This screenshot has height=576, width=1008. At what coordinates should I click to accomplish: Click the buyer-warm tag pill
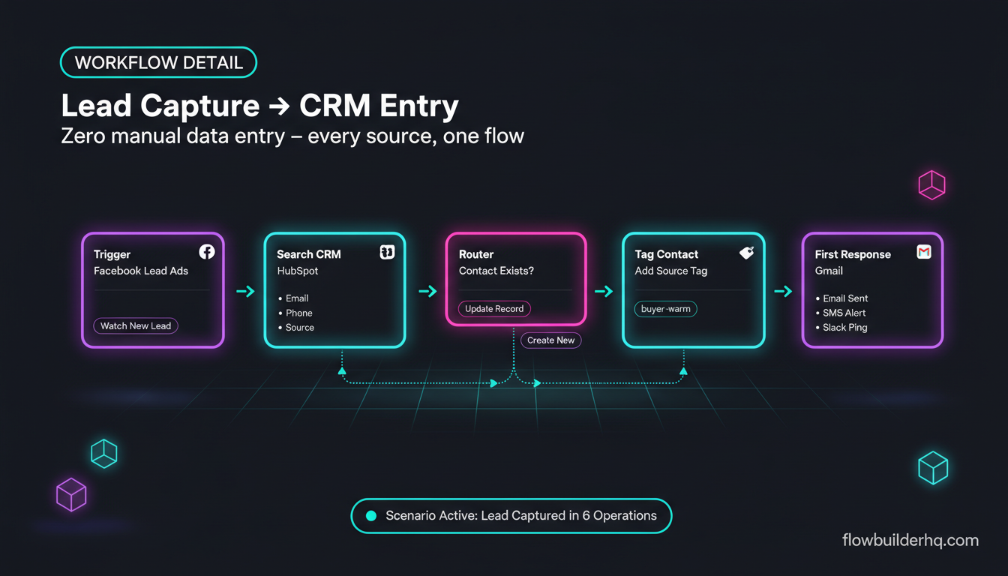point(666,309)
